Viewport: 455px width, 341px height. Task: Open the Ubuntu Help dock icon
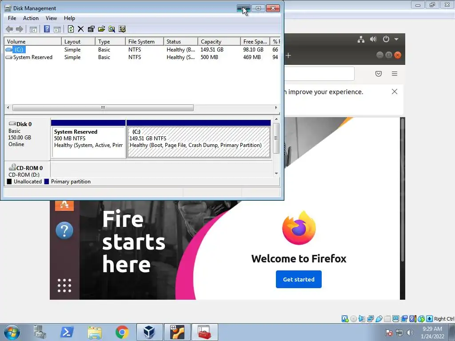(64, 230)
